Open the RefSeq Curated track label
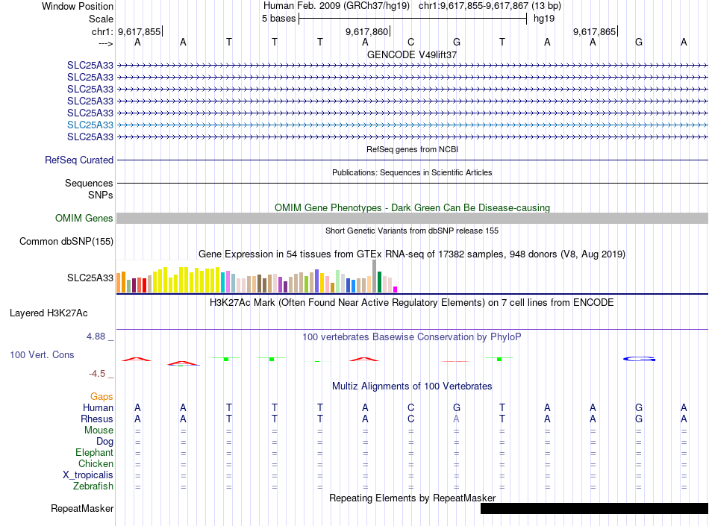 coord(79,160)
